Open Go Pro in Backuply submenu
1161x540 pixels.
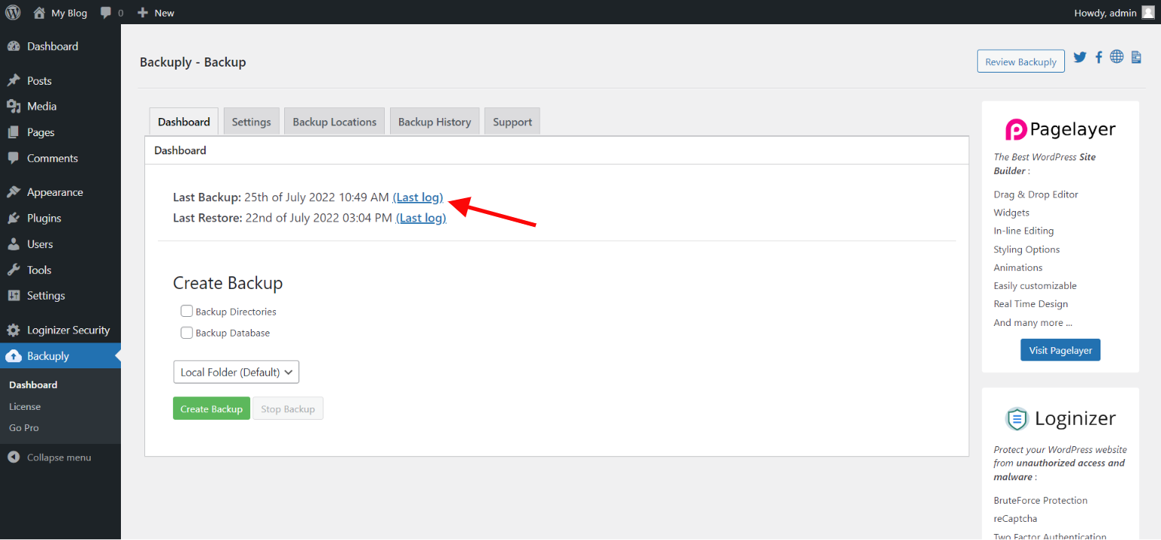(x=24, y=428)
